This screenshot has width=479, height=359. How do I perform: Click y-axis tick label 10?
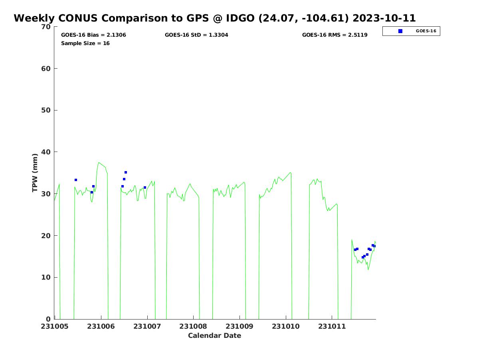click(46, 277)
